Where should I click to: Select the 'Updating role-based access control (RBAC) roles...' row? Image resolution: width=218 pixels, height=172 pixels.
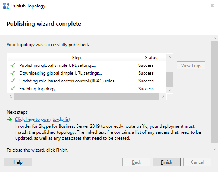[87, 81]
